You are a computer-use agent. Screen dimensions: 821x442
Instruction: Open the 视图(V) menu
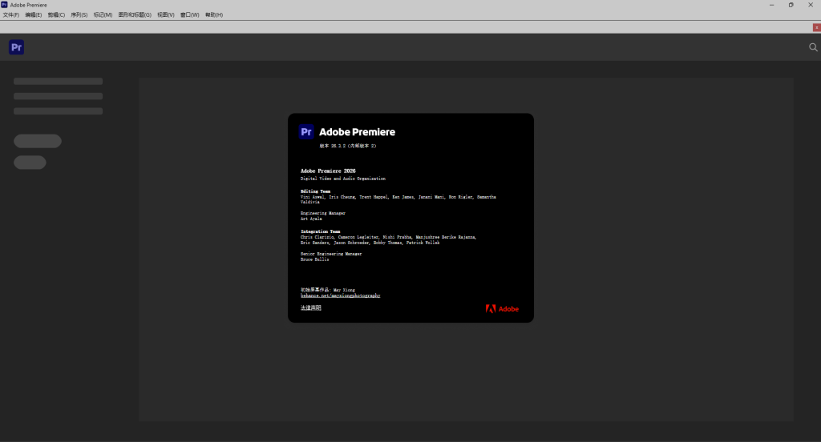165,14
